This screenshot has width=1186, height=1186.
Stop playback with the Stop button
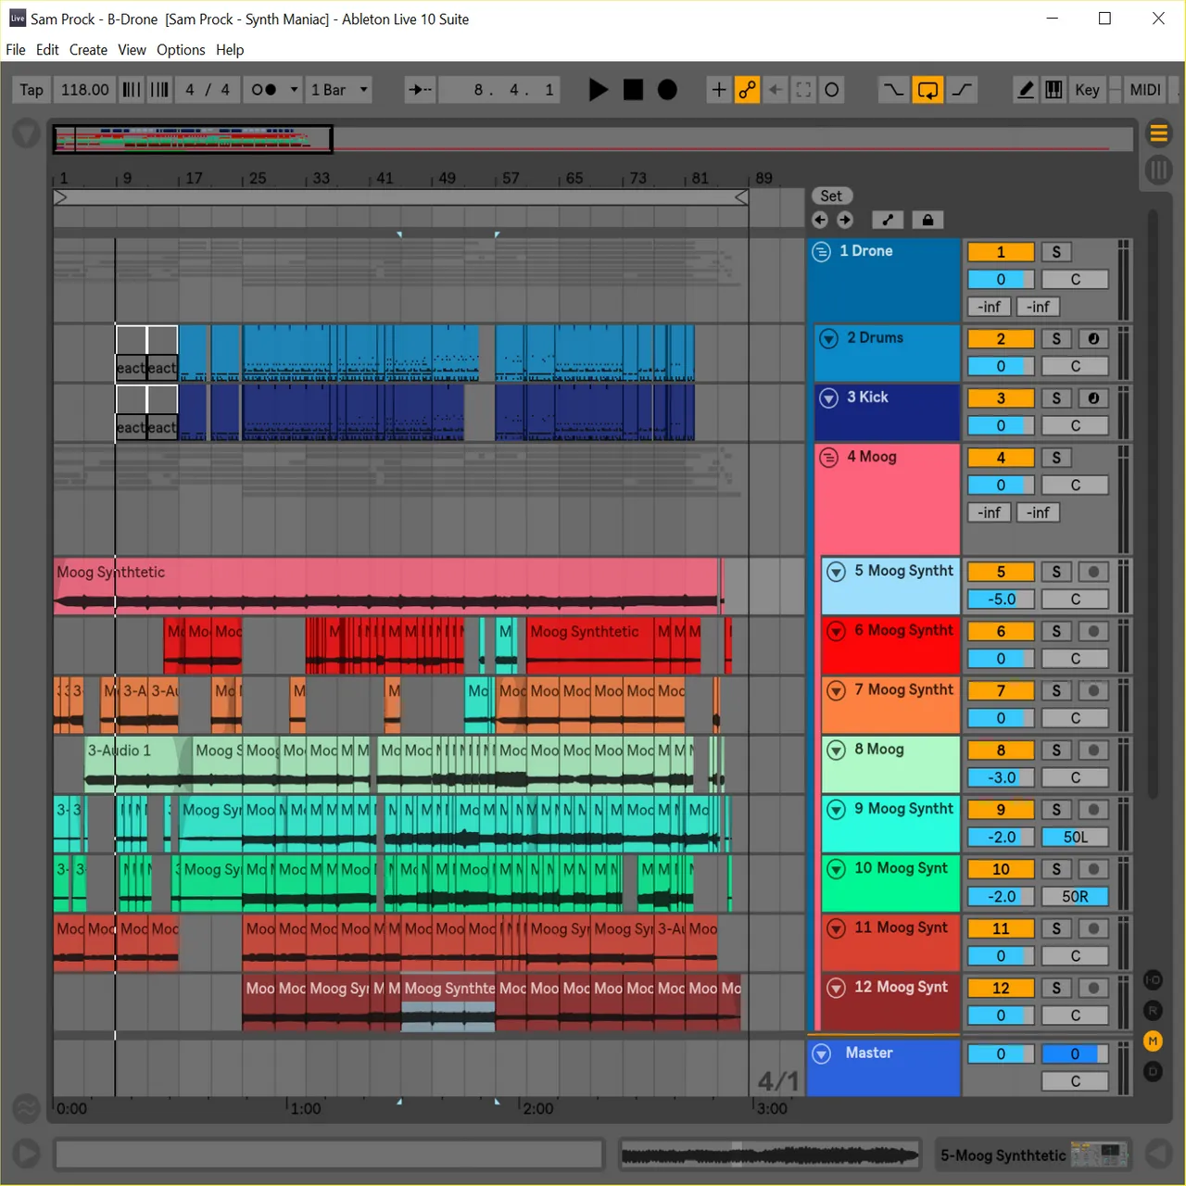tap(633, 90)
